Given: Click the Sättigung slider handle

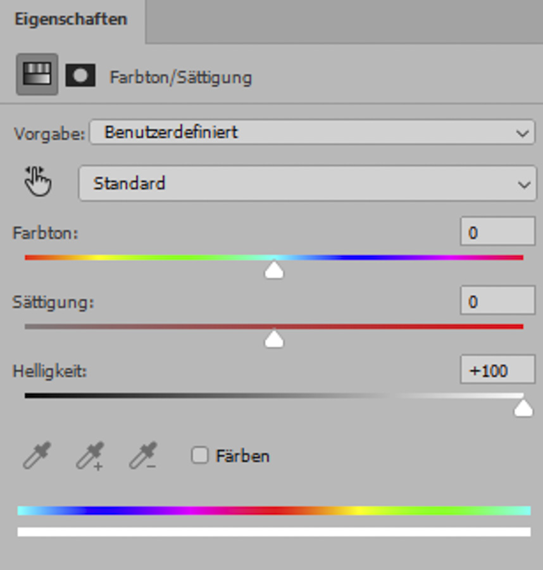Looking at the screenshot, I should coord(274,340).
